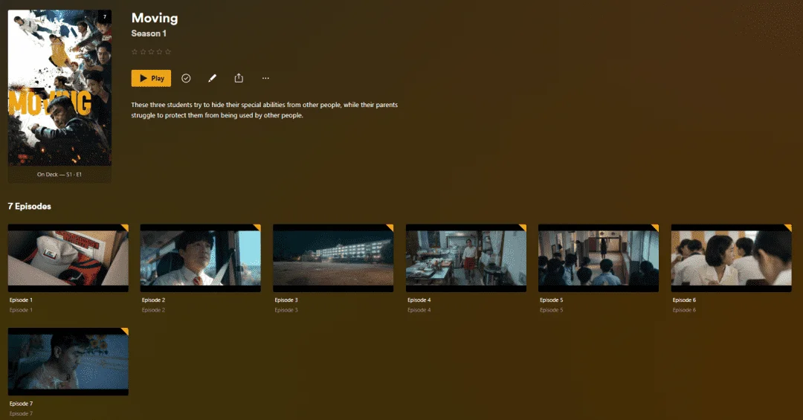Click the bold Episode 1 title link
803x420 pixels.
pos(21,300)
